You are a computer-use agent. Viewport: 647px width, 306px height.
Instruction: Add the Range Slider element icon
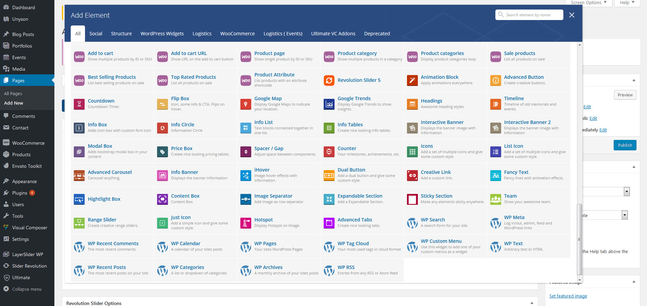click(x=79, y=223)
